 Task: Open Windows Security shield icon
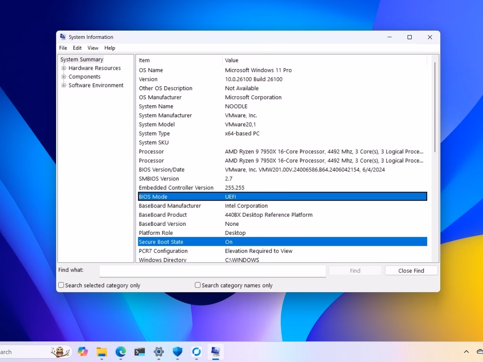tap(177, 352)
